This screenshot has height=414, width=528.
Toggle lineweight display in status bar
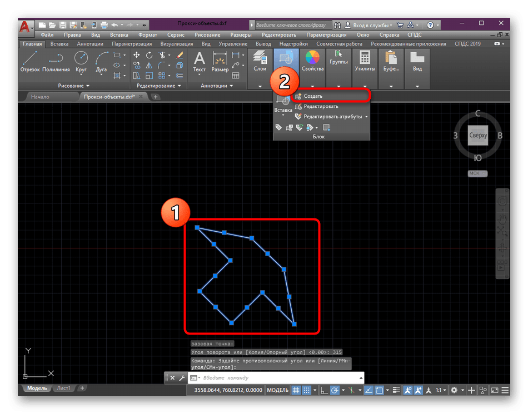pos(396,390)
